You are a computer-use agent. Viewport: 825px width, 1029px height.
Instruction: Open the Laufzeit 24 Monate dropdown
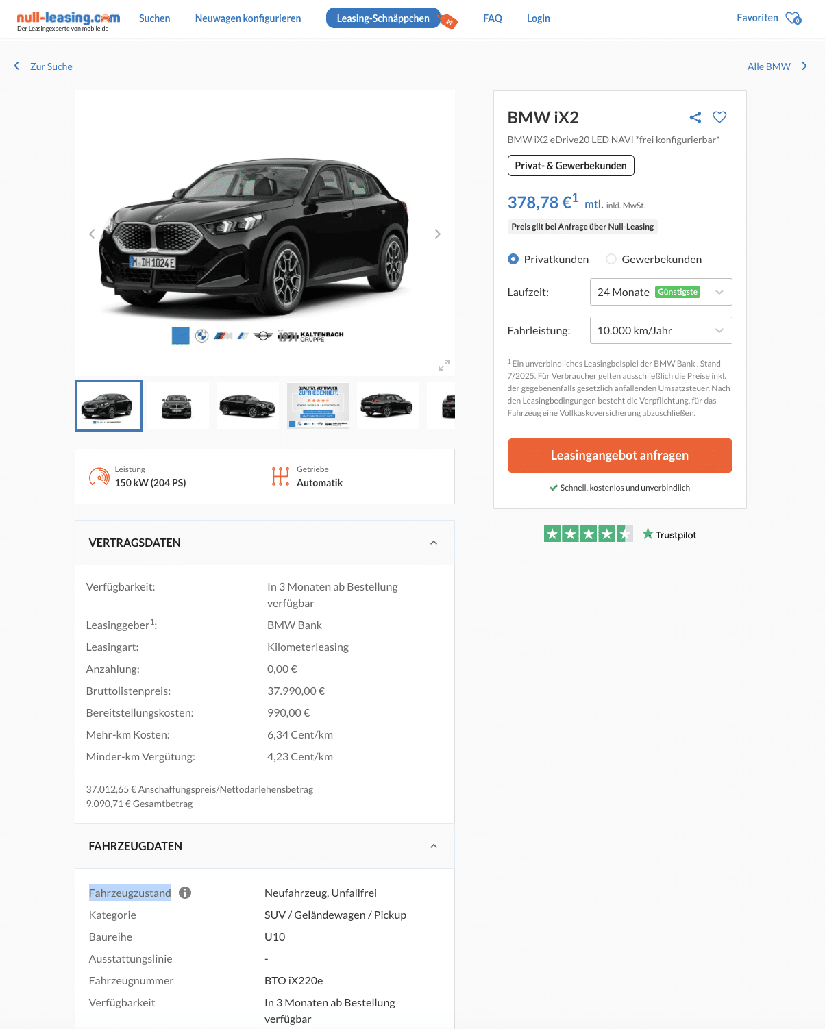661,292
